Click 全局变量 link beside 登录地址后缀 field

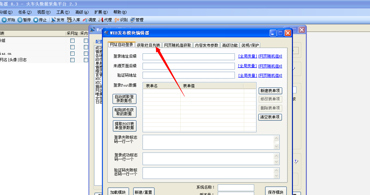247,56
